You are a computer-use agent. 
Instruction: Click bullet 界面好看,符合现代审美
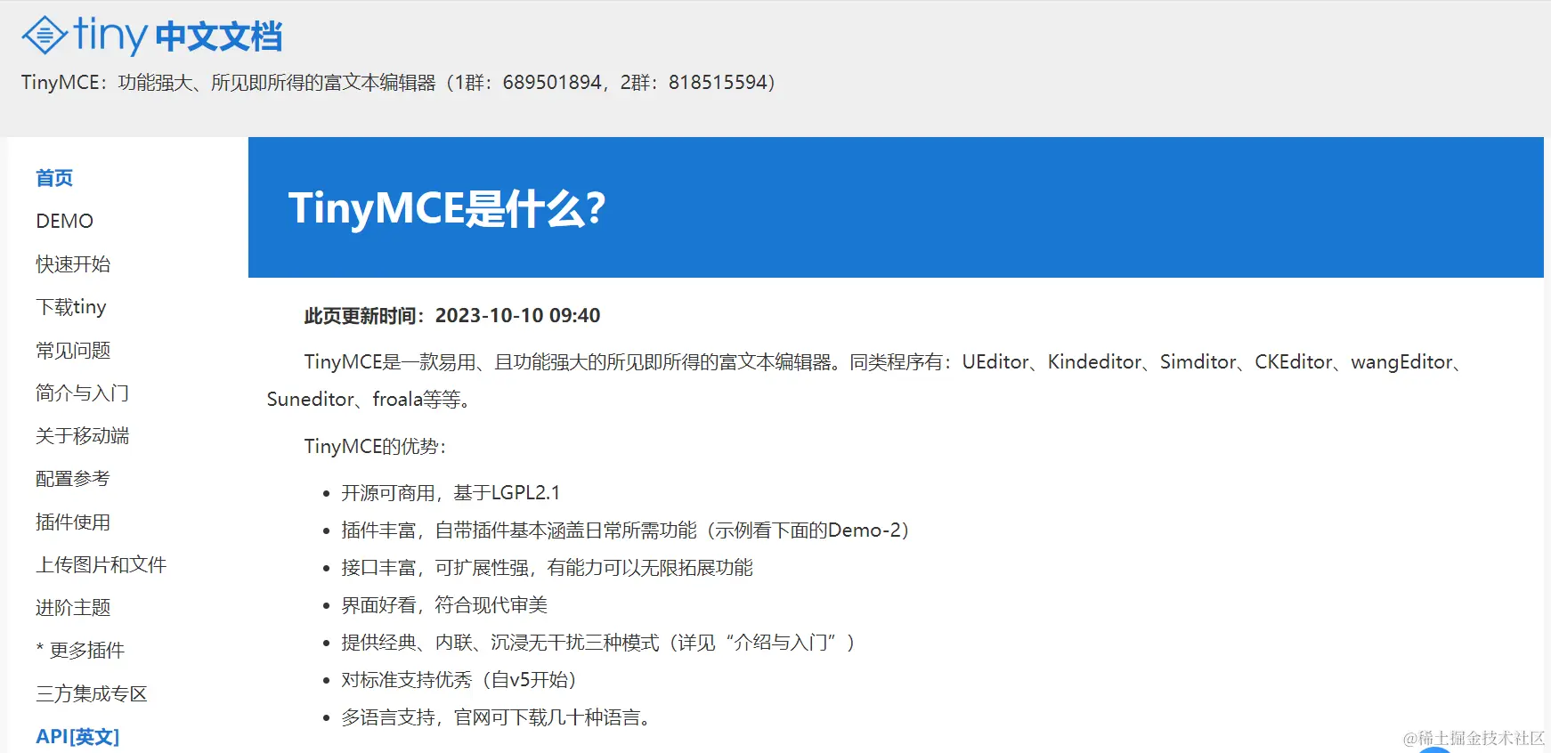click(x=444, y=605)
